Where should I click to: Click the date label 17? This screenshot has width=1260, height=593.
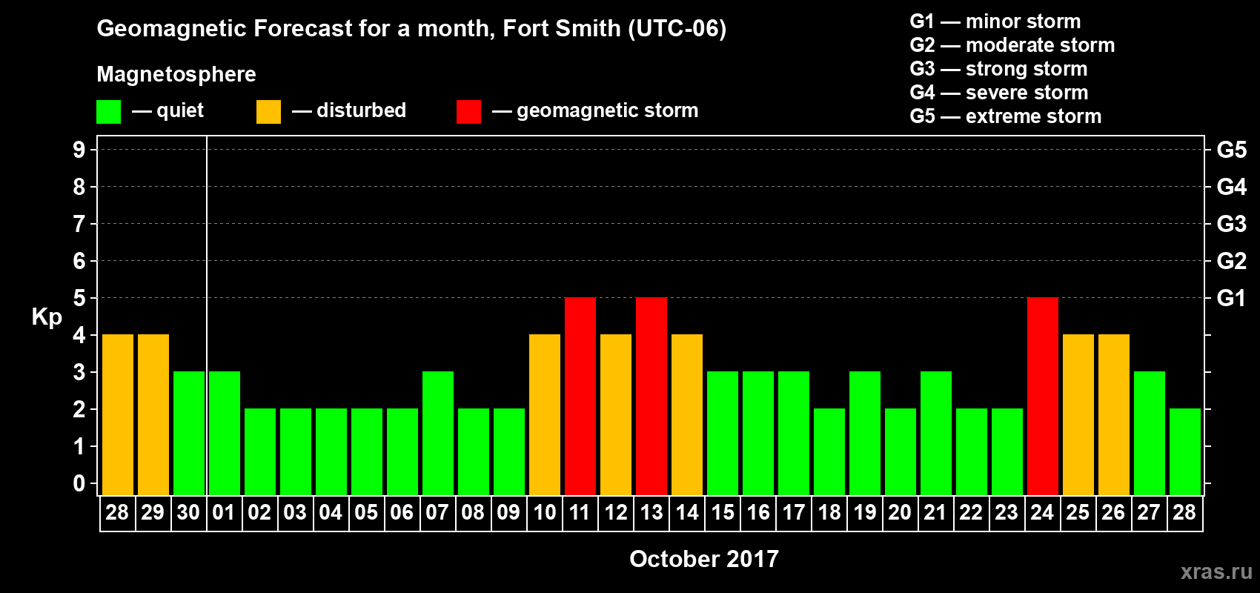coord(794,512)
